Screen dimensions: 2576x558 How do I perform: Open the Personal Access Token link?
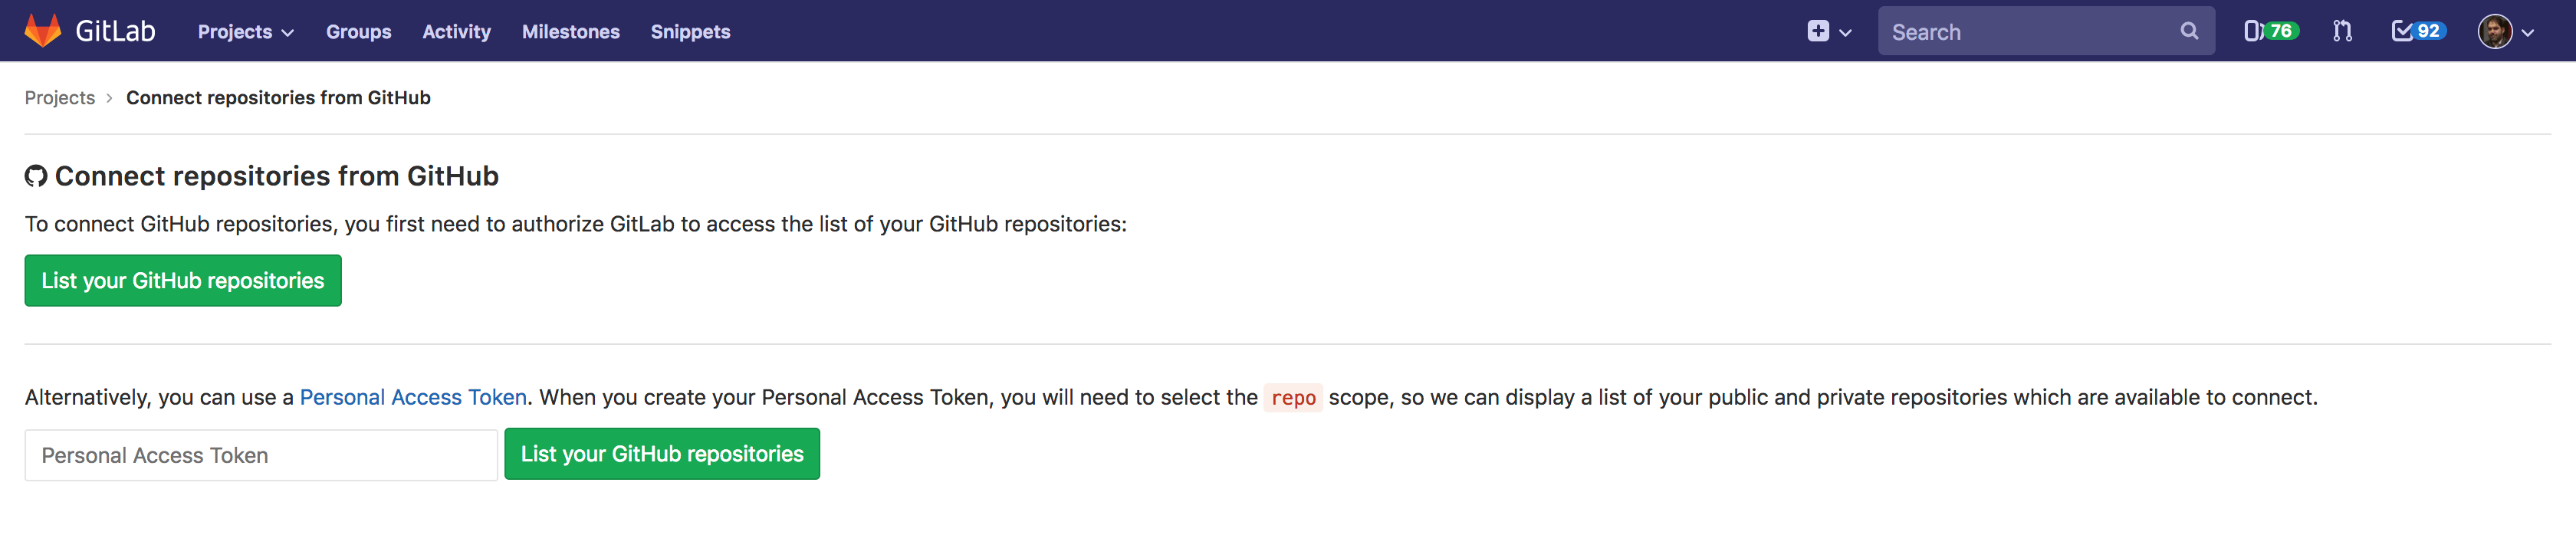click(x=412, y=396)
